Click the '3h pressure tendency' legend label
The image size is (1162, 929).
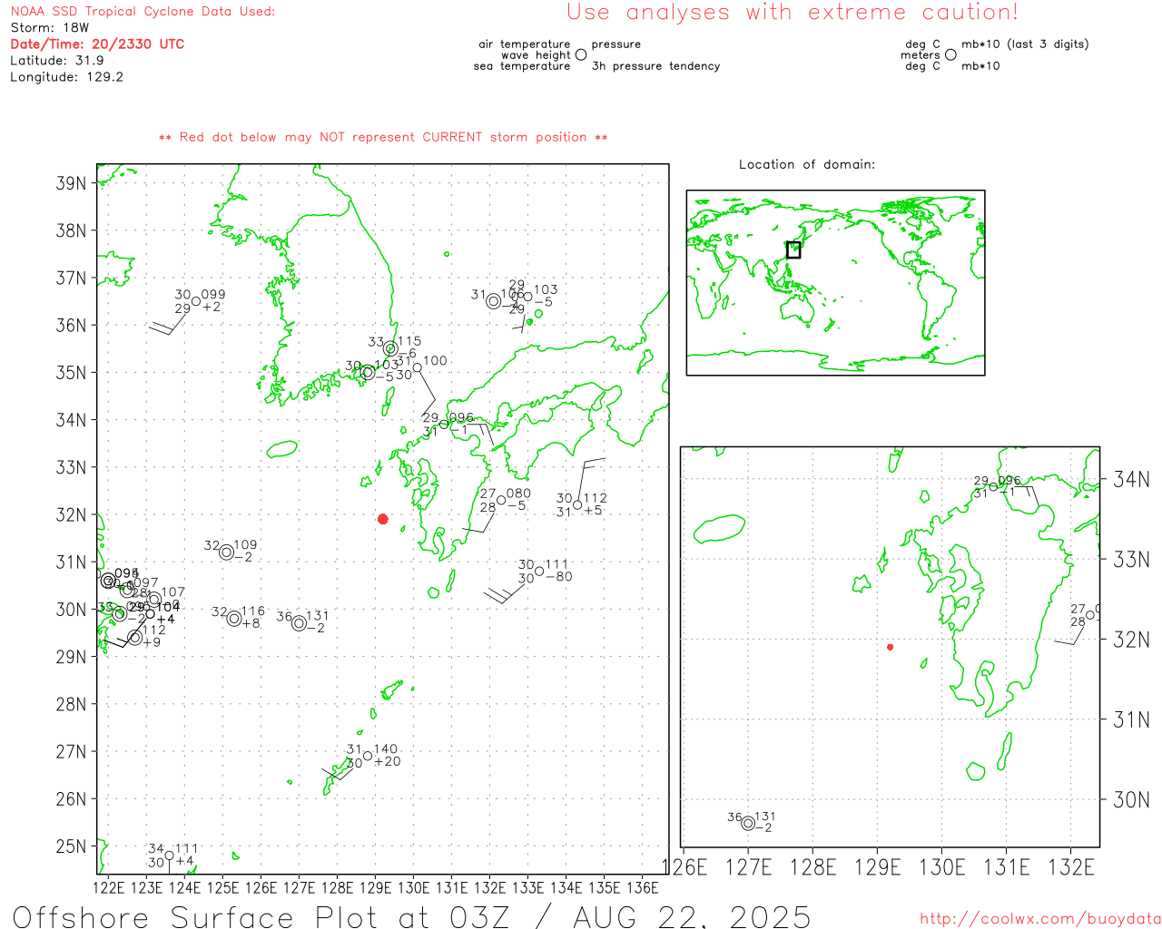[x=655, y=66]
